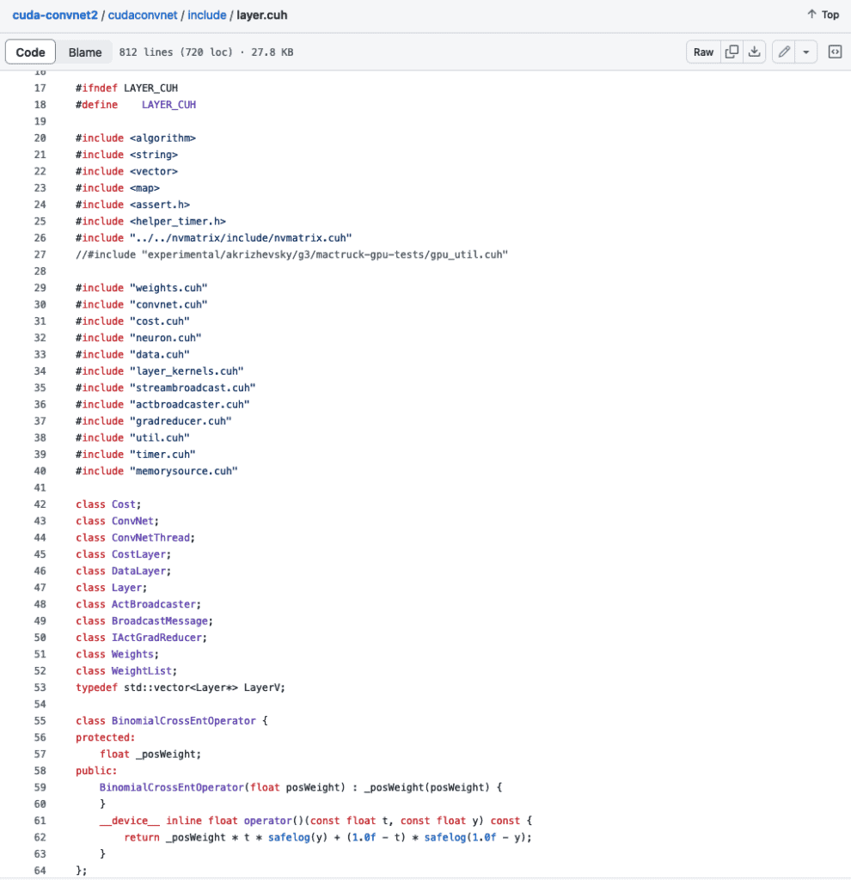Go to cuda-convnet2 repository root

click(53, 15)
